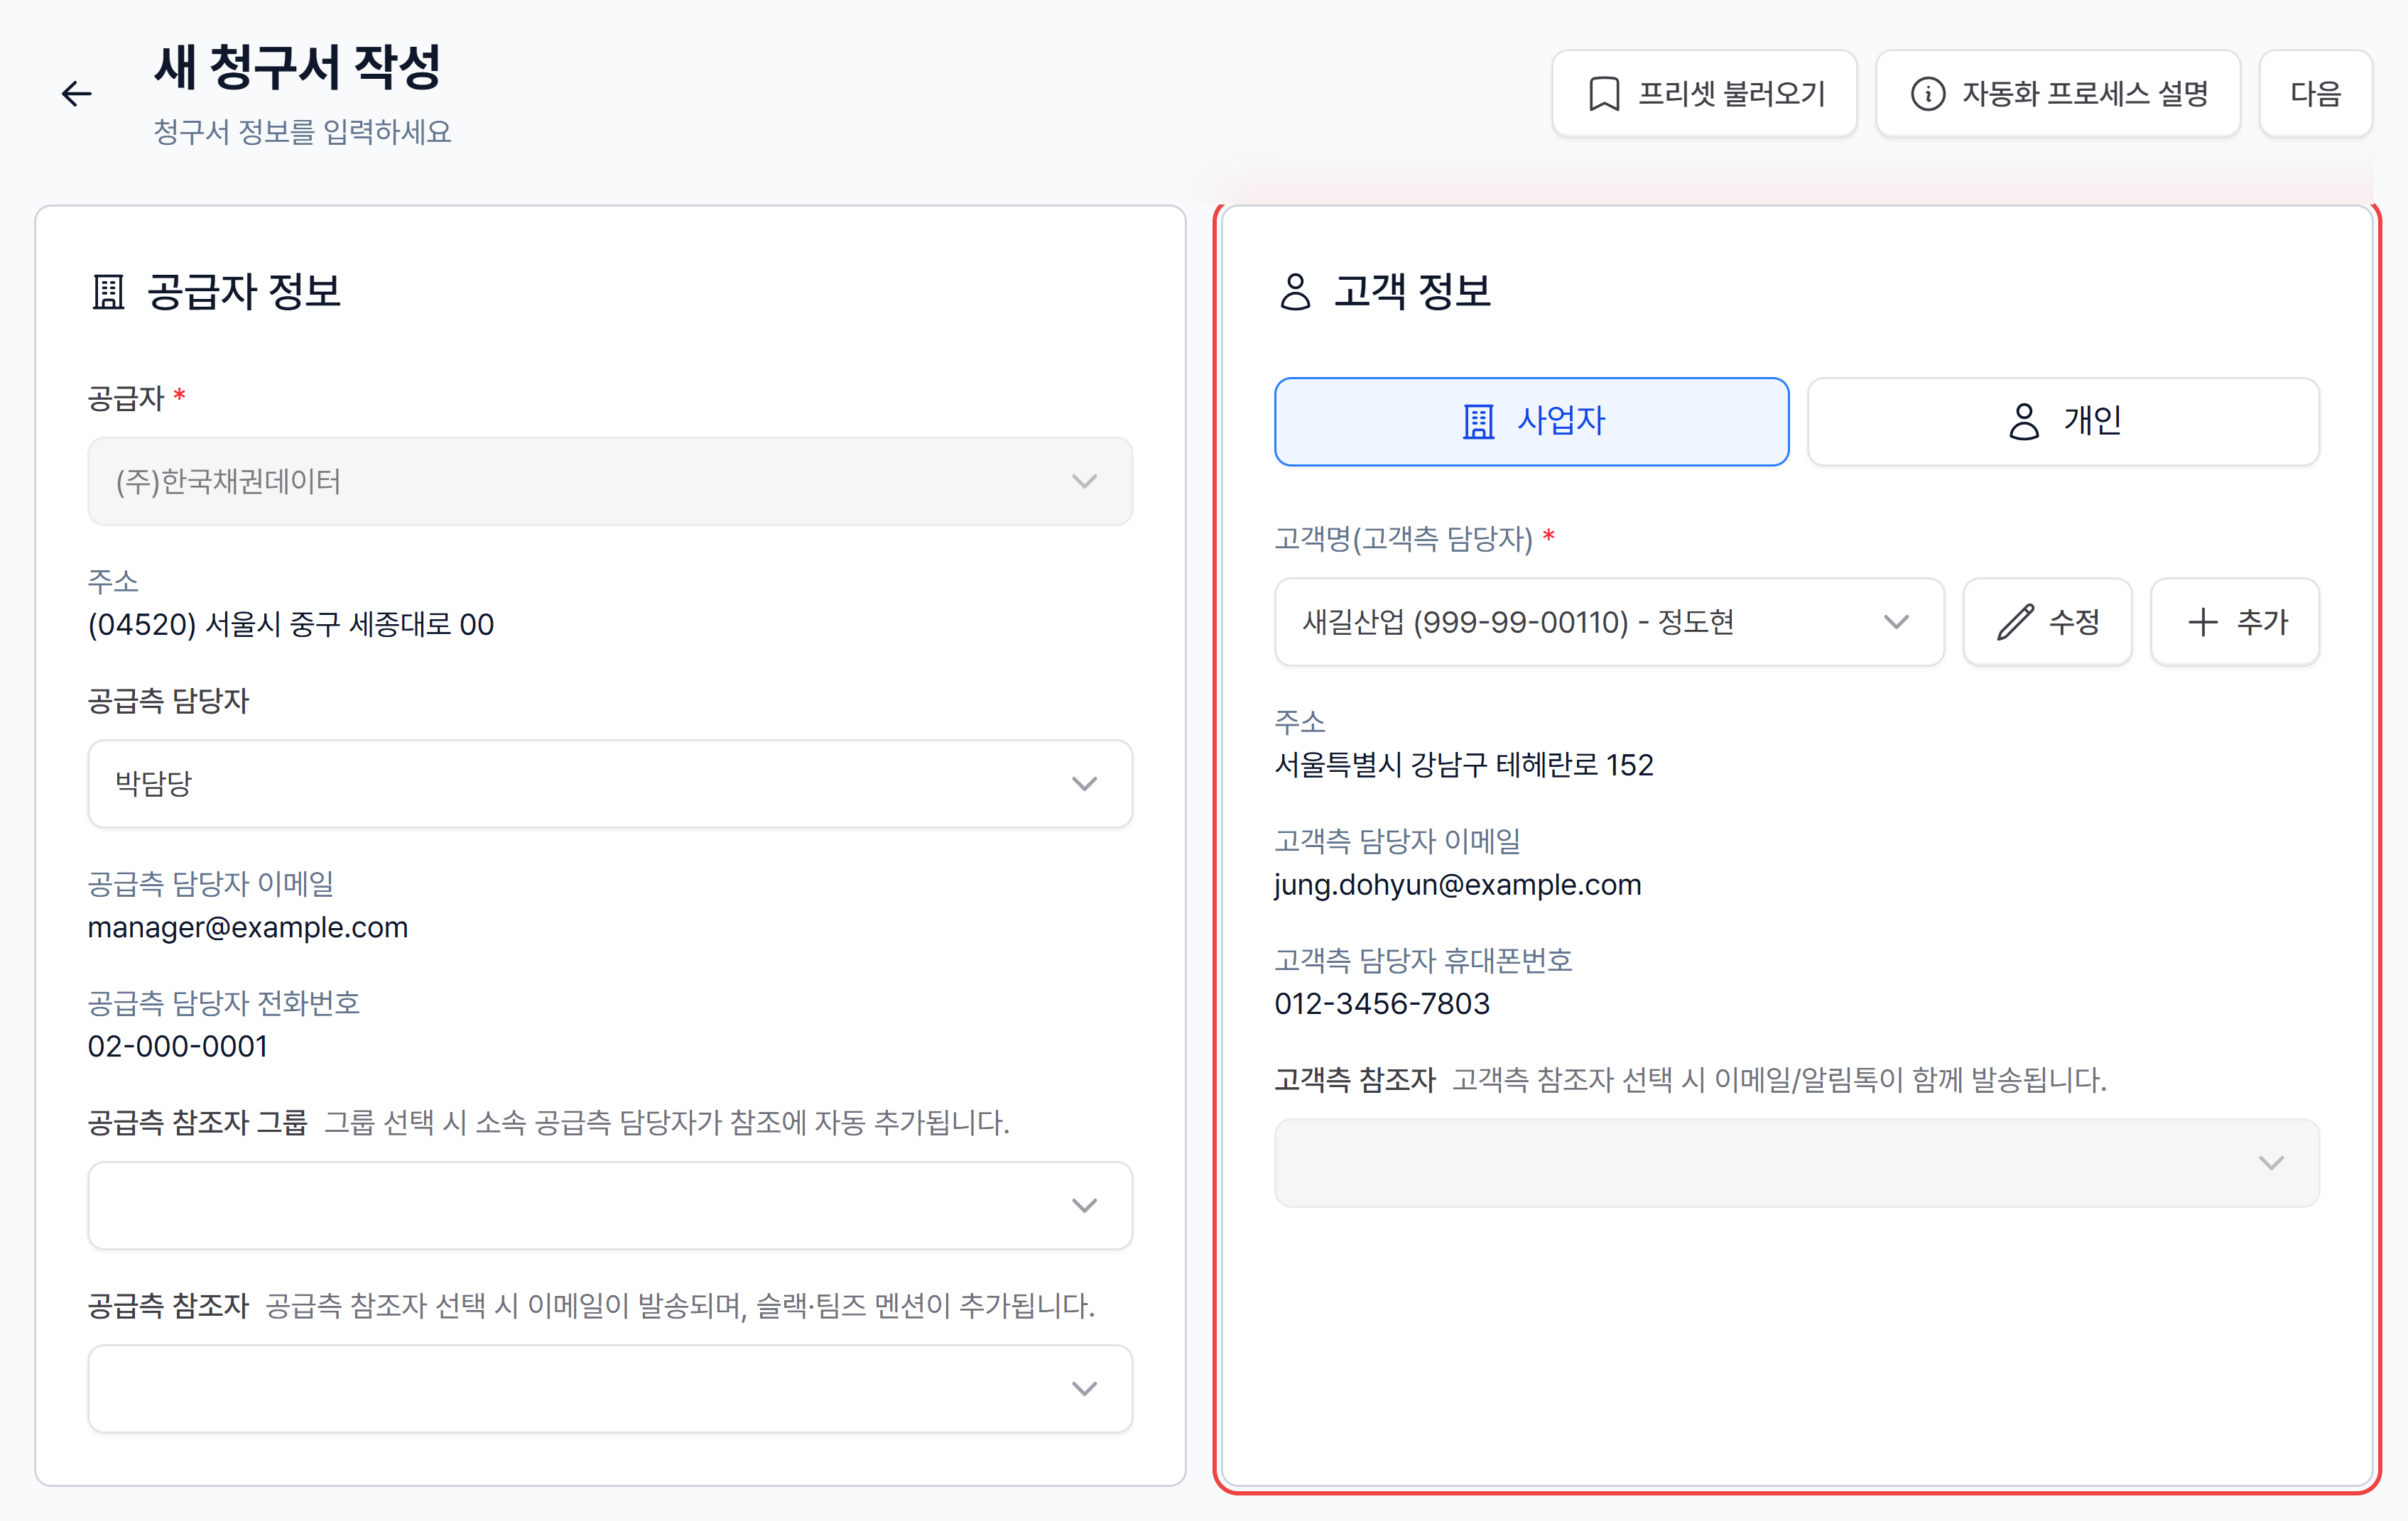
Task: Open 자동화 프로세스 설명
Action: [x=2058, y=94]
